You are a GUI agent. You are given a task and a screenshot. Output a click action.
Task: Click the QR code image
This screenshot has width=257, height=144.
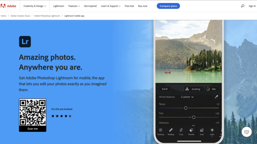[x=32, y=112]
